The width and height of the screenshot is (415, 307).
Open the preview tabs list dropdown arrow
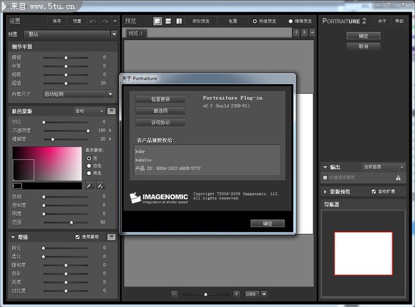[x=312, y=33]
